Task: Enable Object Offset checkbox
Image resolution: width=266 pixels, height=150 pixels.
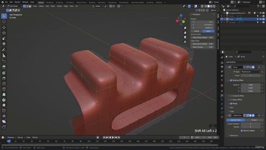Action: (x=231, y=100)
